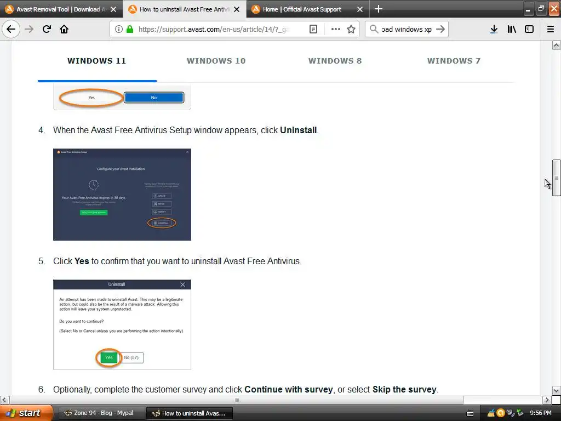Select the Windows 11 instructions tab
Image resolution: width=561 pixels, height=421 pixels.
click(x=97, y=61)
